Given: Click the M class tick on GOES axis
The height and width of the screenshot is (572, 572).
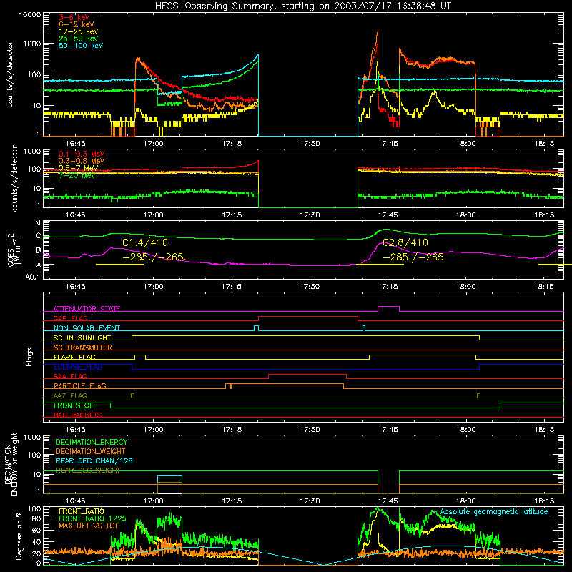Looking at the screenshot, I should pyautogui.click(x=38, y=223).
